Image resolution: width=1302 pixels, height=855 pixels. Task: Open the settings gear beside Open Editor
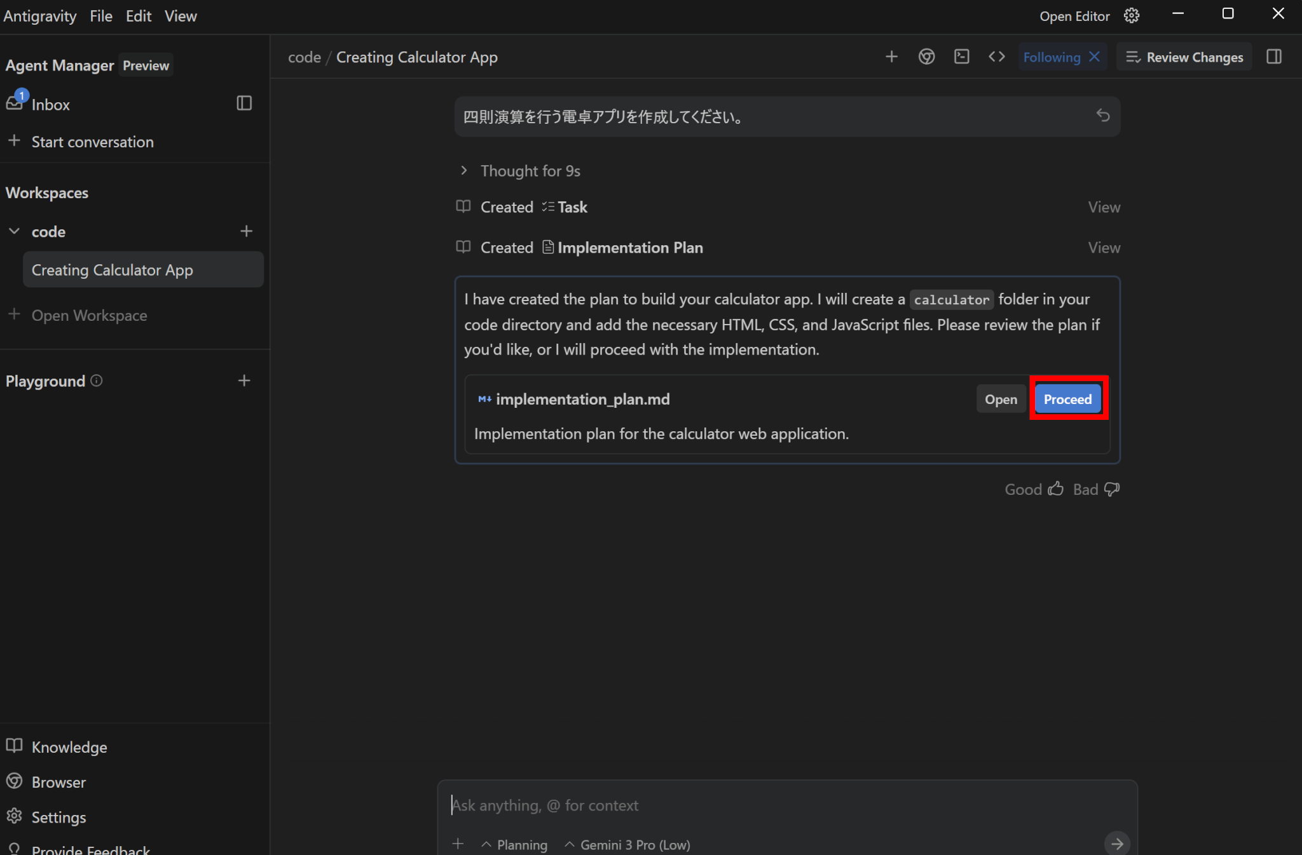[1132, 16]
